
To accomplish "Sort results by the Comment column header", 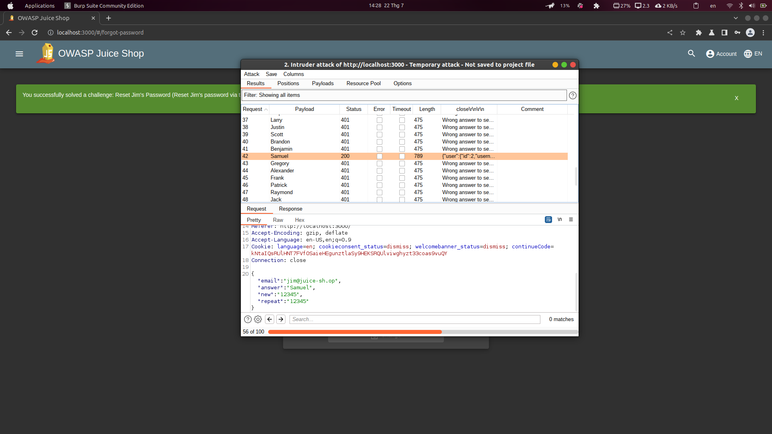I will click(532, 109).
